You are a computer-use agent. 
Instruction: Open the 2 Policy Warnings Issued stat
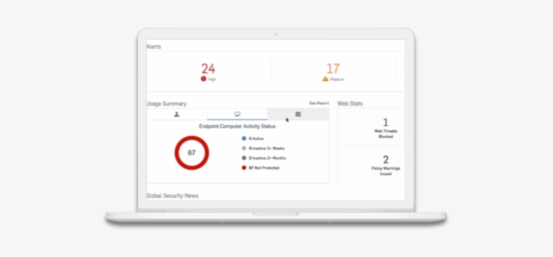coord(386,165)
